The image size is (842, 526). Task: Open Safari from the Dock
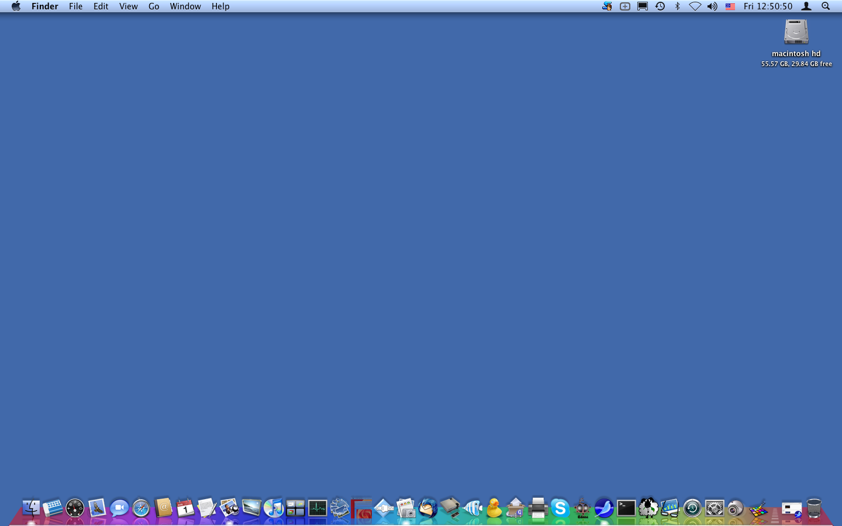[142, 509]
